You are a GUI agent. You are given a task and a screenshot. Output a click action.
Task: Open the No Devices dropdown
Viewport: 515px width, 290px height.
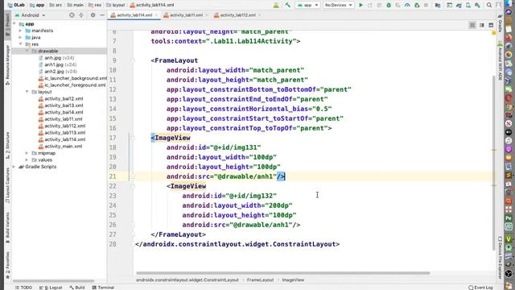click(338, 5)
